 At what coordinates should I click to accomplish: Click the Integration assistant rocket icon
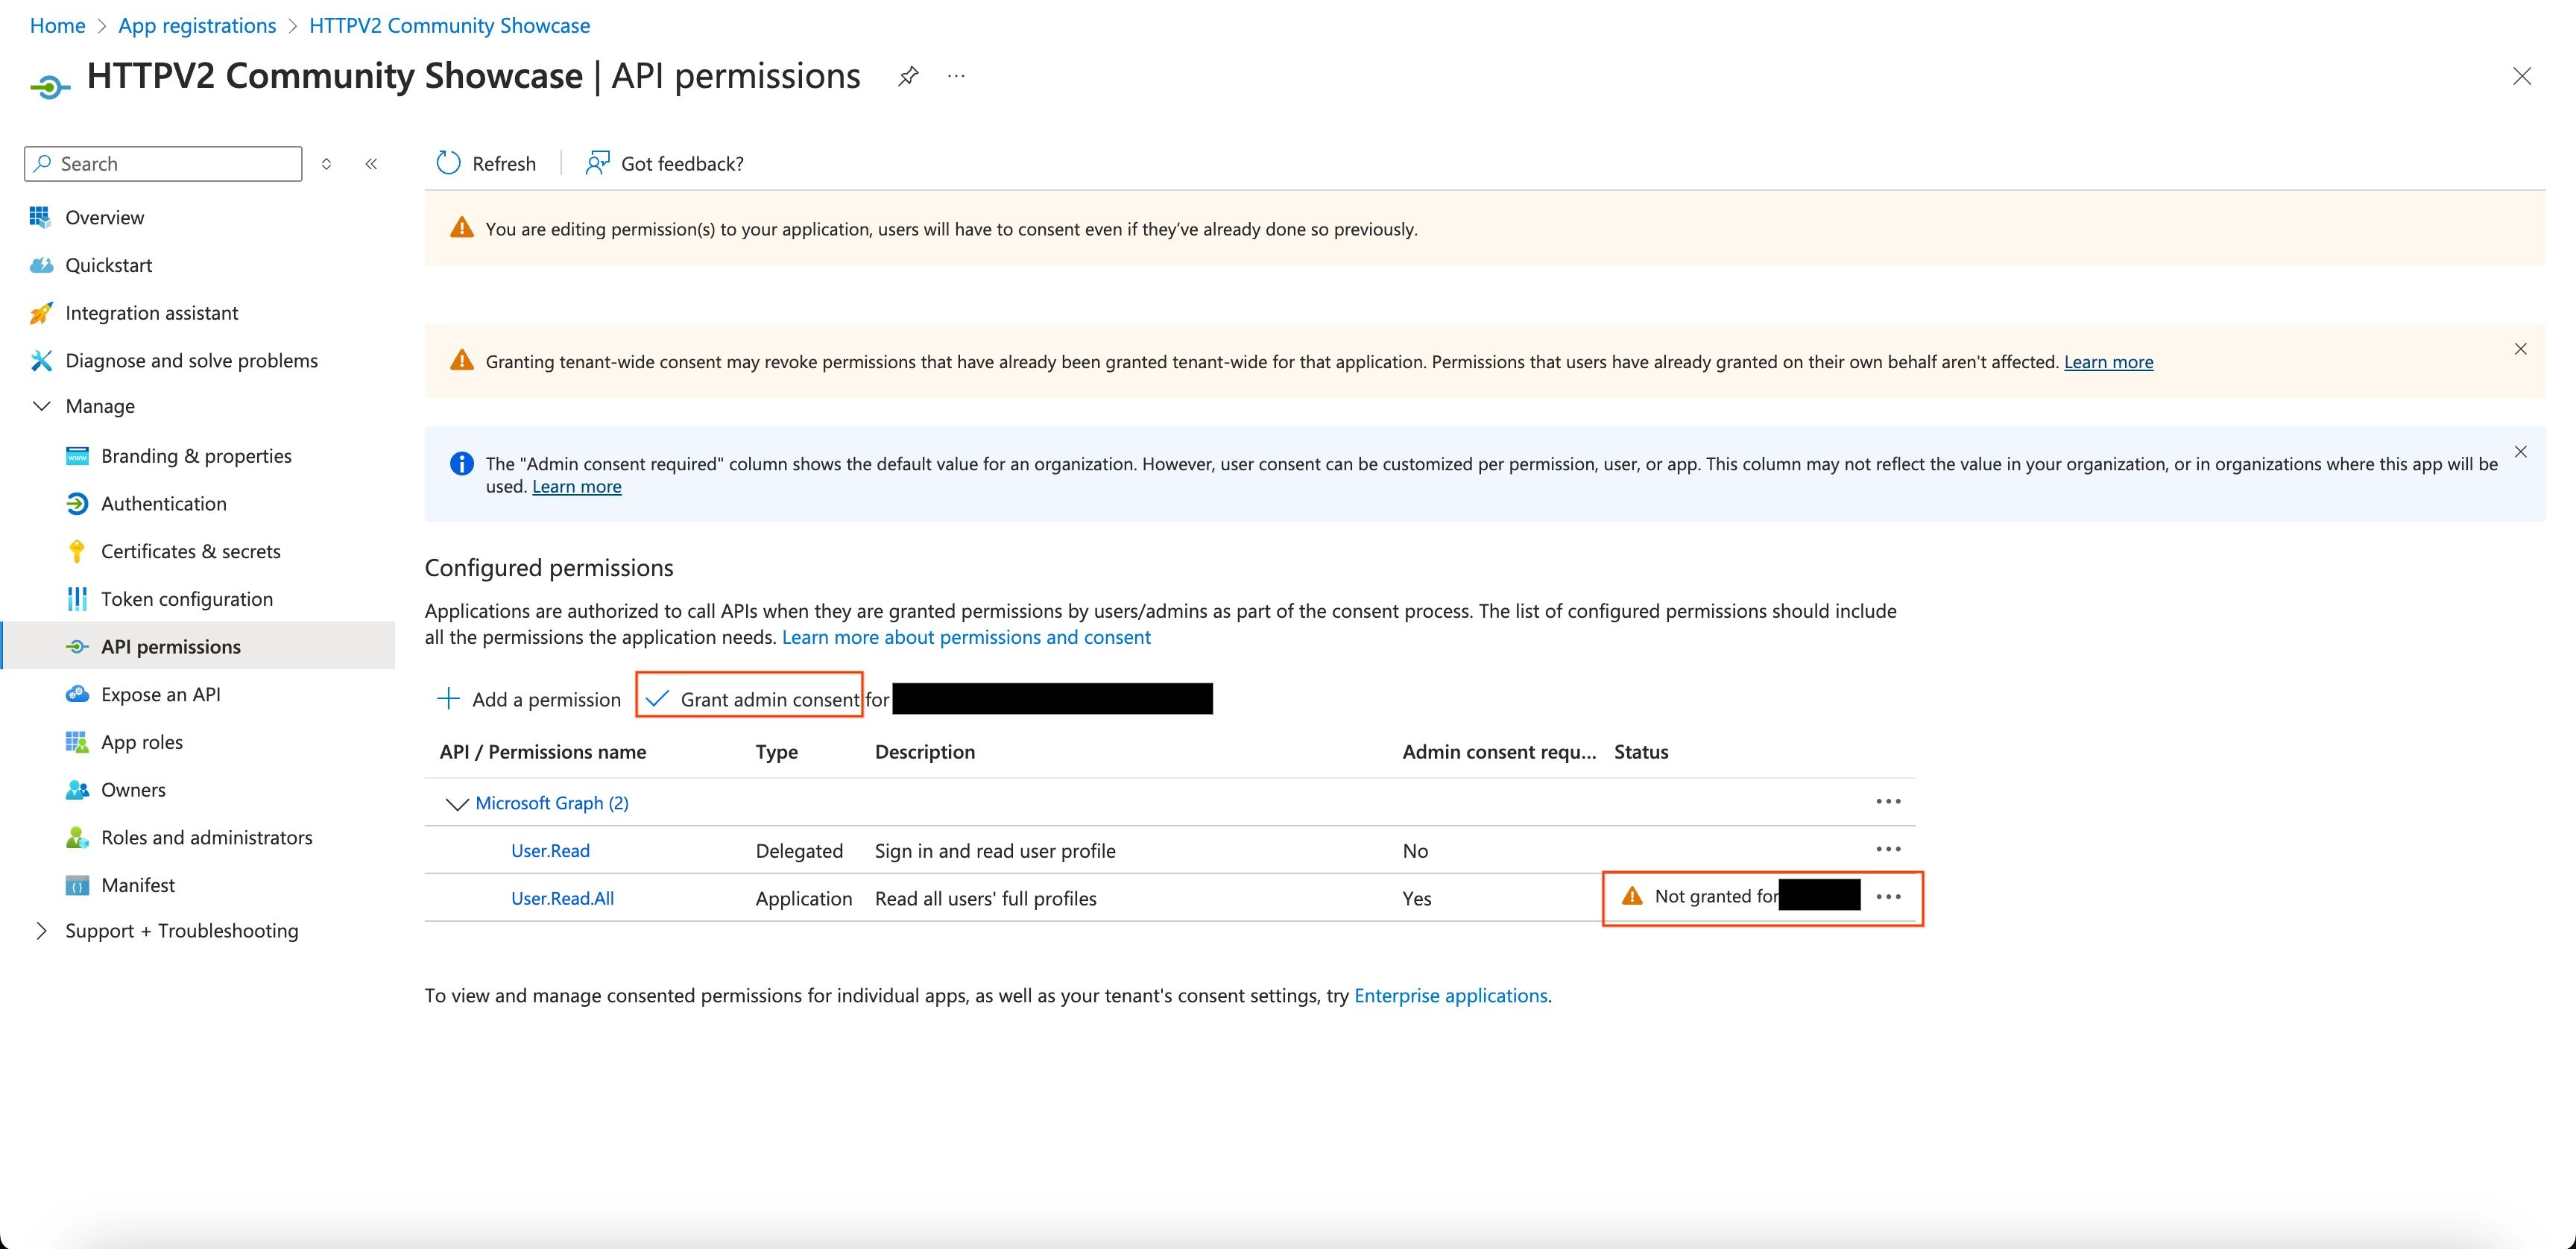click(40, 313)
